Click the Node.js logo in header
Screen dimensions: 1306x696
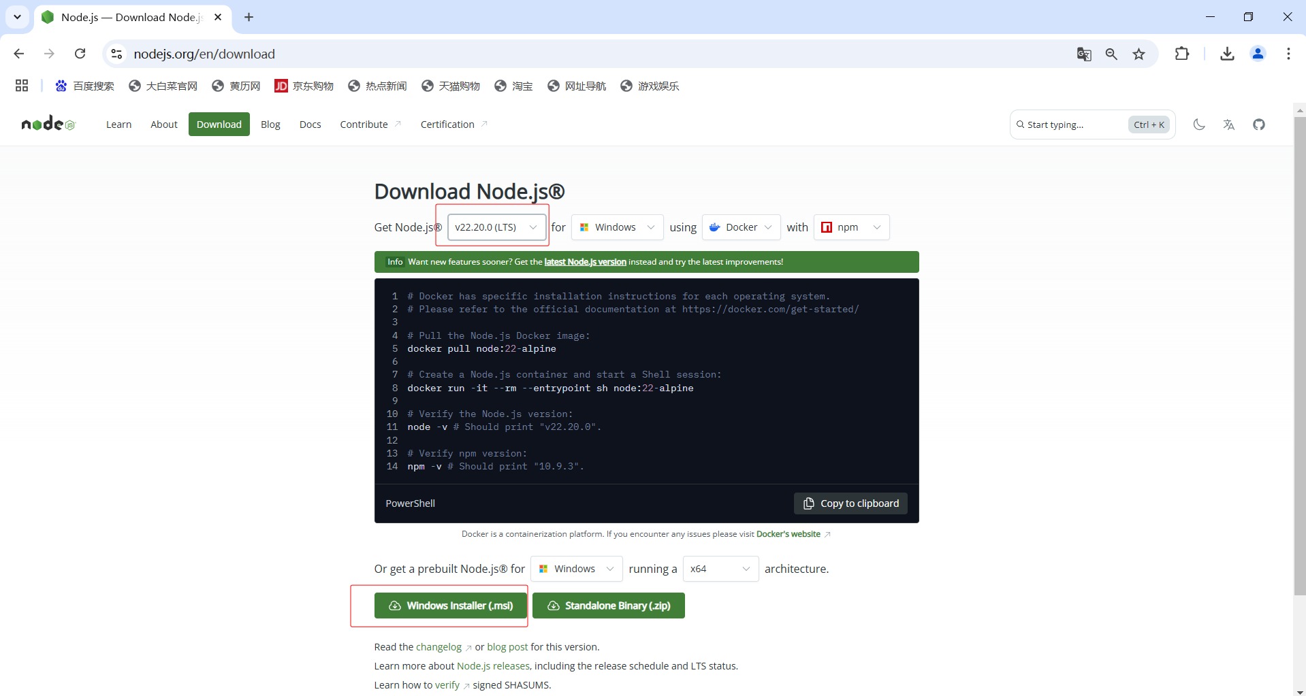point(48,124)
